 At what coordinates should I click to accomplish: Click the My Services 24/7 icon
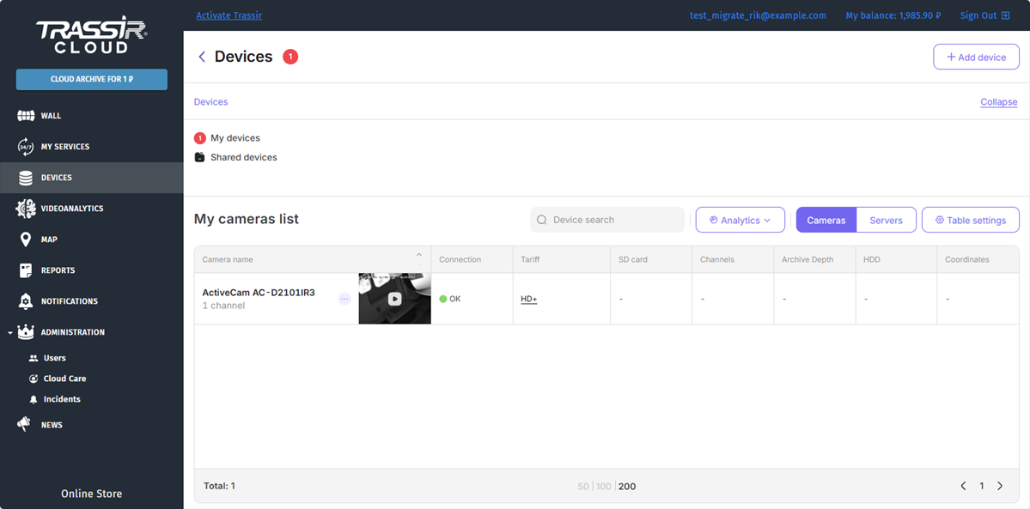click(x=26, y=147)
